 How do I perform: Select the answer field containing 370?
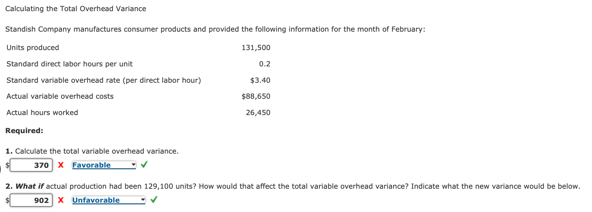pyautogui.click(x=31, y=165)
